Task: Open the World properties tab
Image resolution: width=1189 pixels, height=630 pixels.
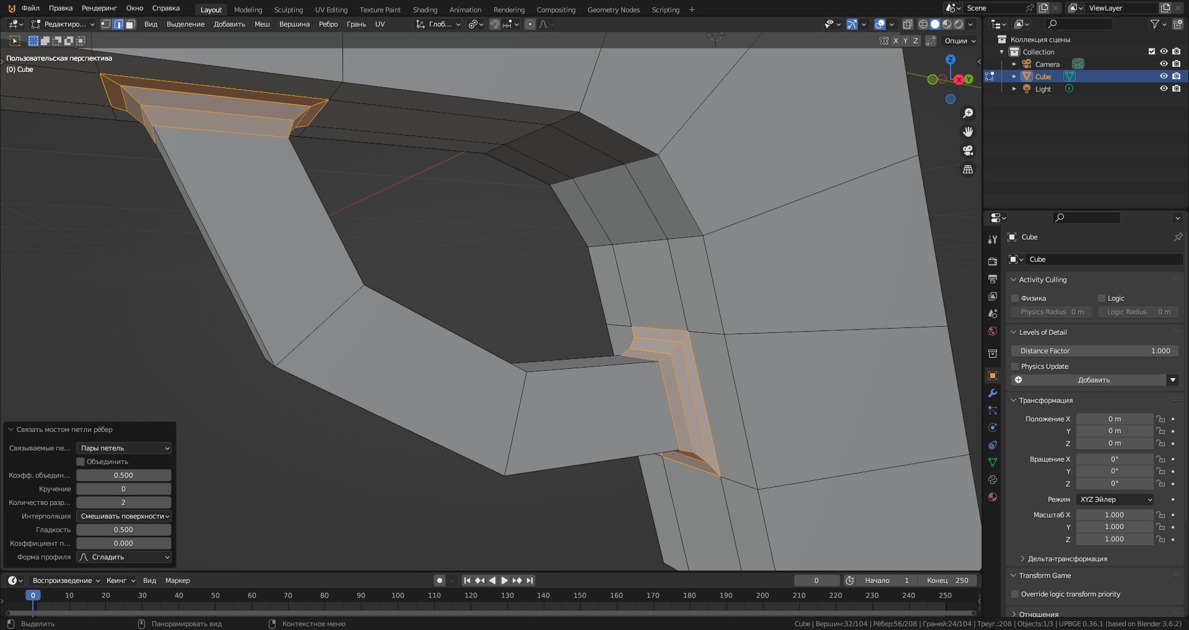Action: pos(993,328)
